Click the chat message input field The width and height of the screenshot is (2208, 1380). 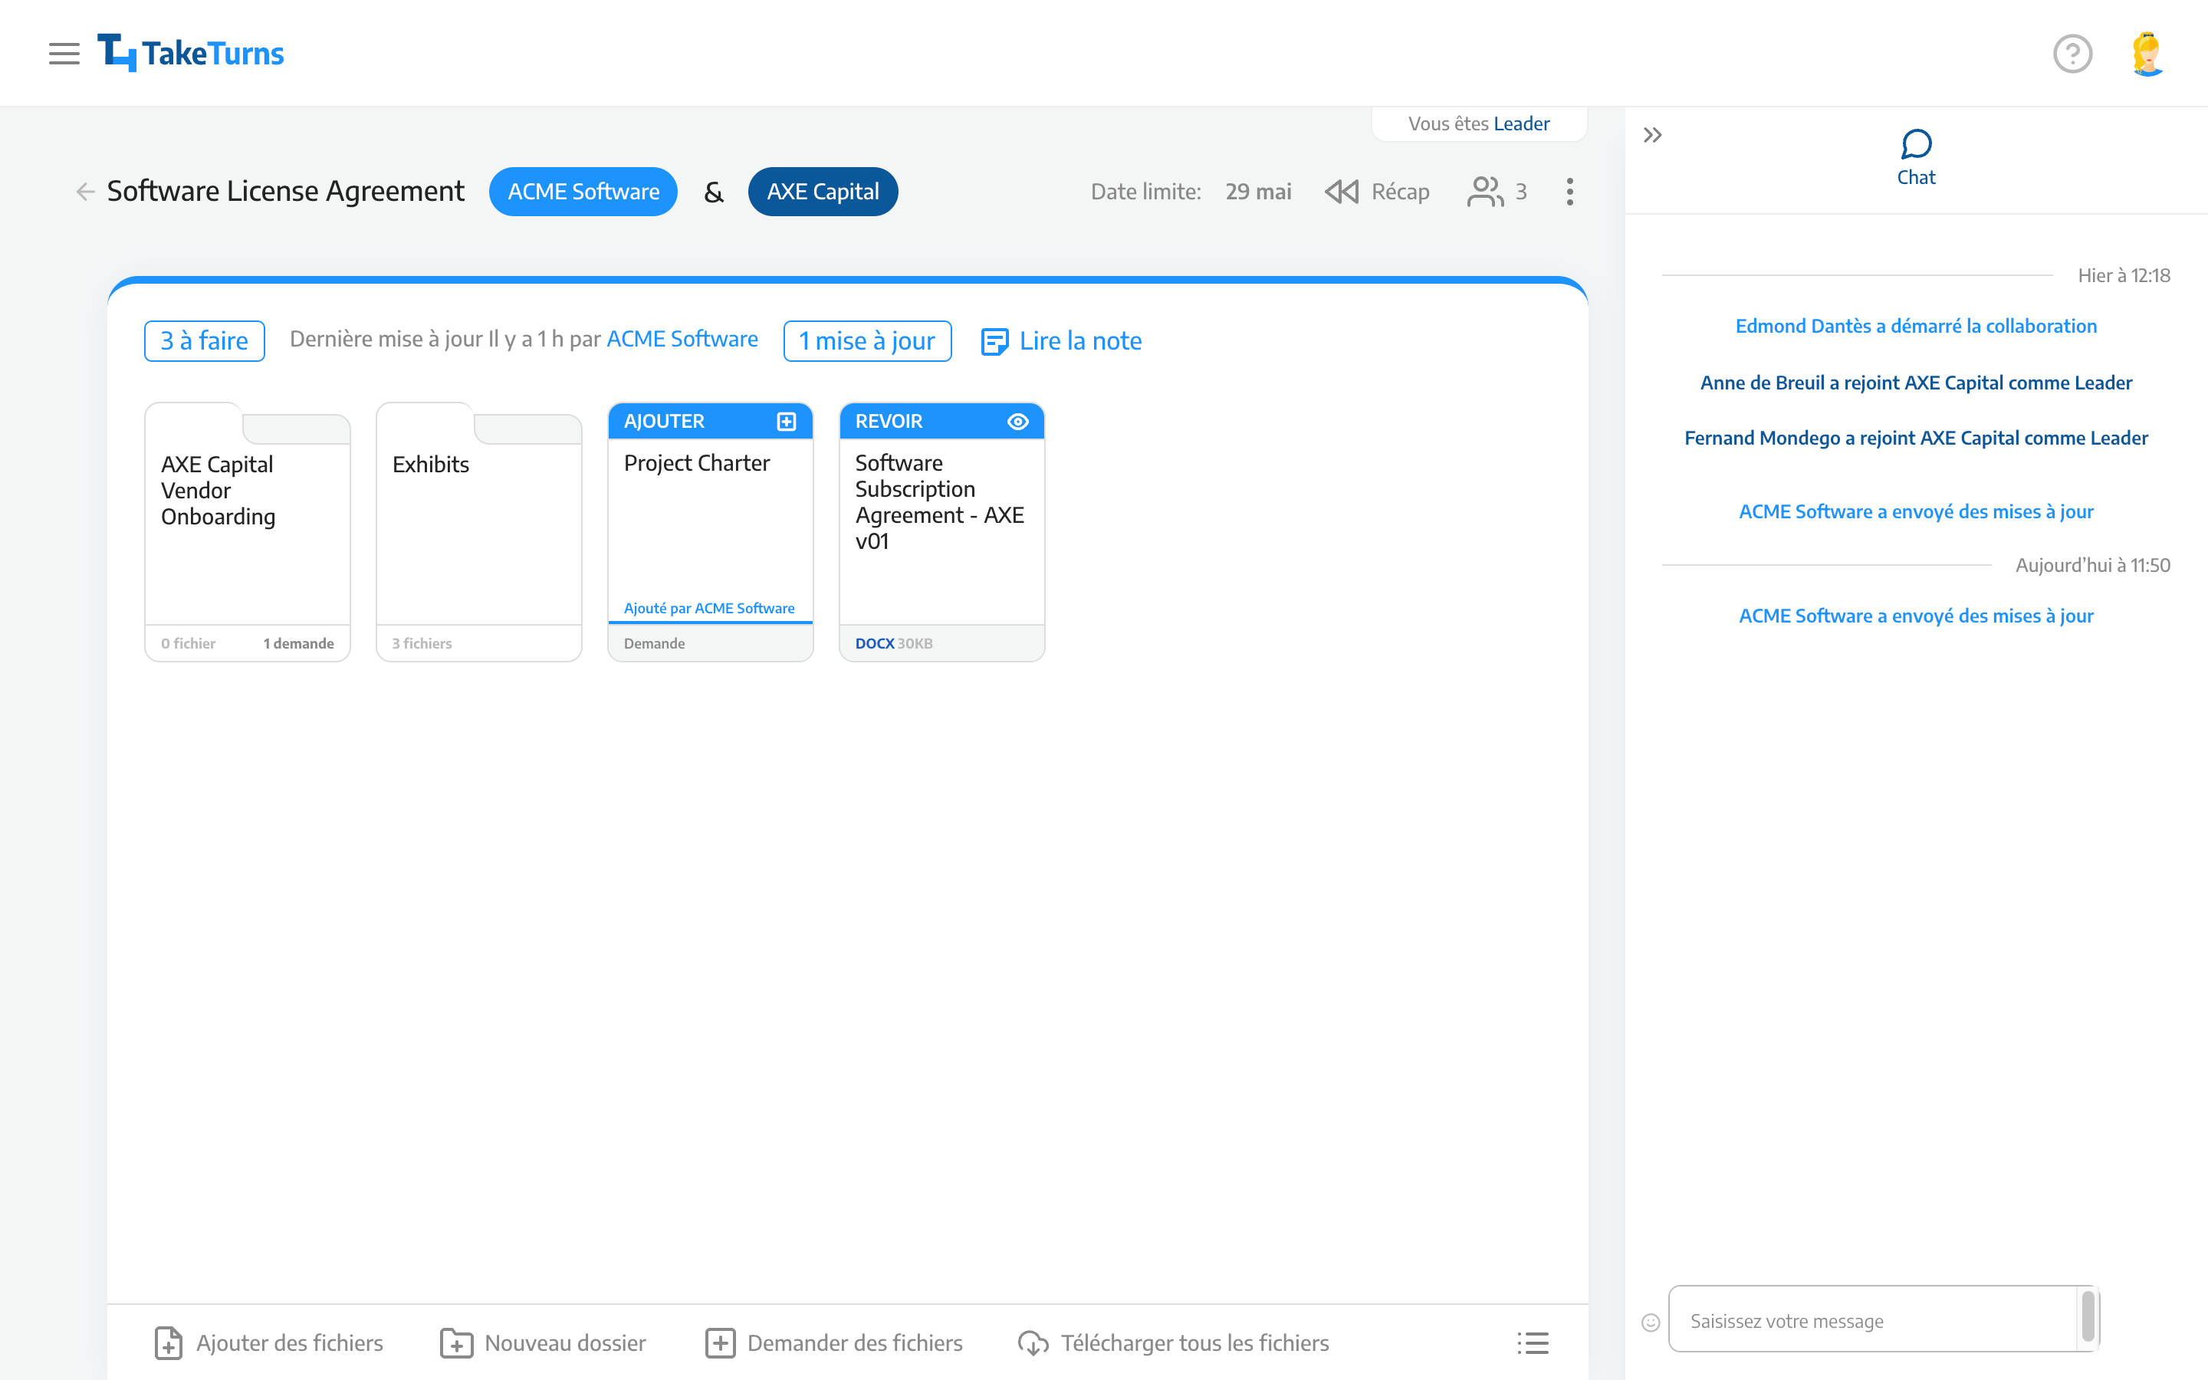pyautogui.click(x=1882, y=1319)
